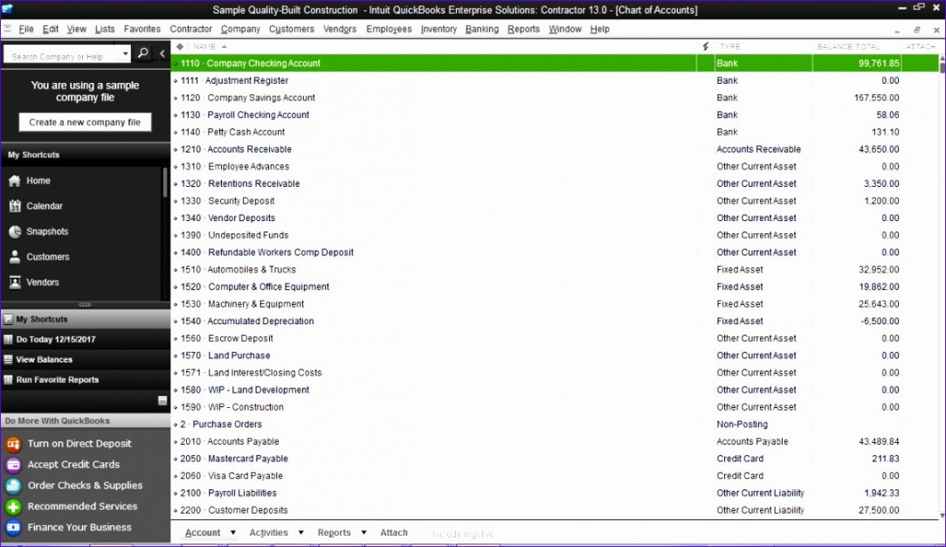Viewport: 946px width, 547px height.
Task: Open Run Favorite Reports panel
Action: coord(86,380)
